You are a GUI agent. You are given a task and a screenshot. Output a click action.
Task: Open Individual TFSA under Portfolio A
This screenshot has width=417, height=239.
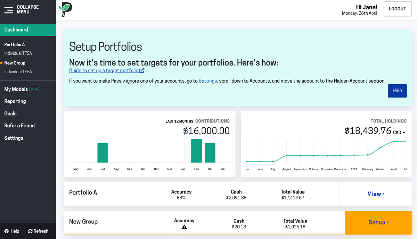[x=18, y=53]
